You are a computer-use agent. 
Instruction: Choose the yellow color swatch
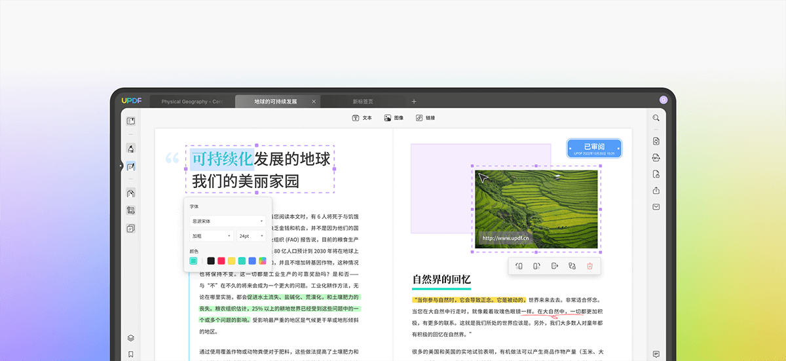[x=232, y=261]
